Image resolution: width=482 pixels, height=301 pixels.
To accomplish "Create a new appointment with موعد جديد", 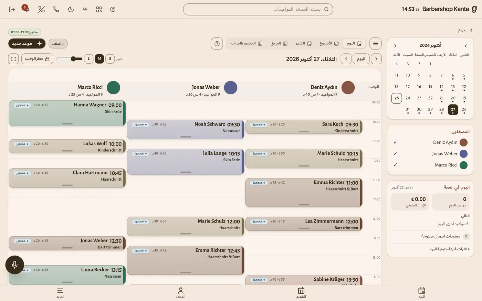I will click(27, 43).
